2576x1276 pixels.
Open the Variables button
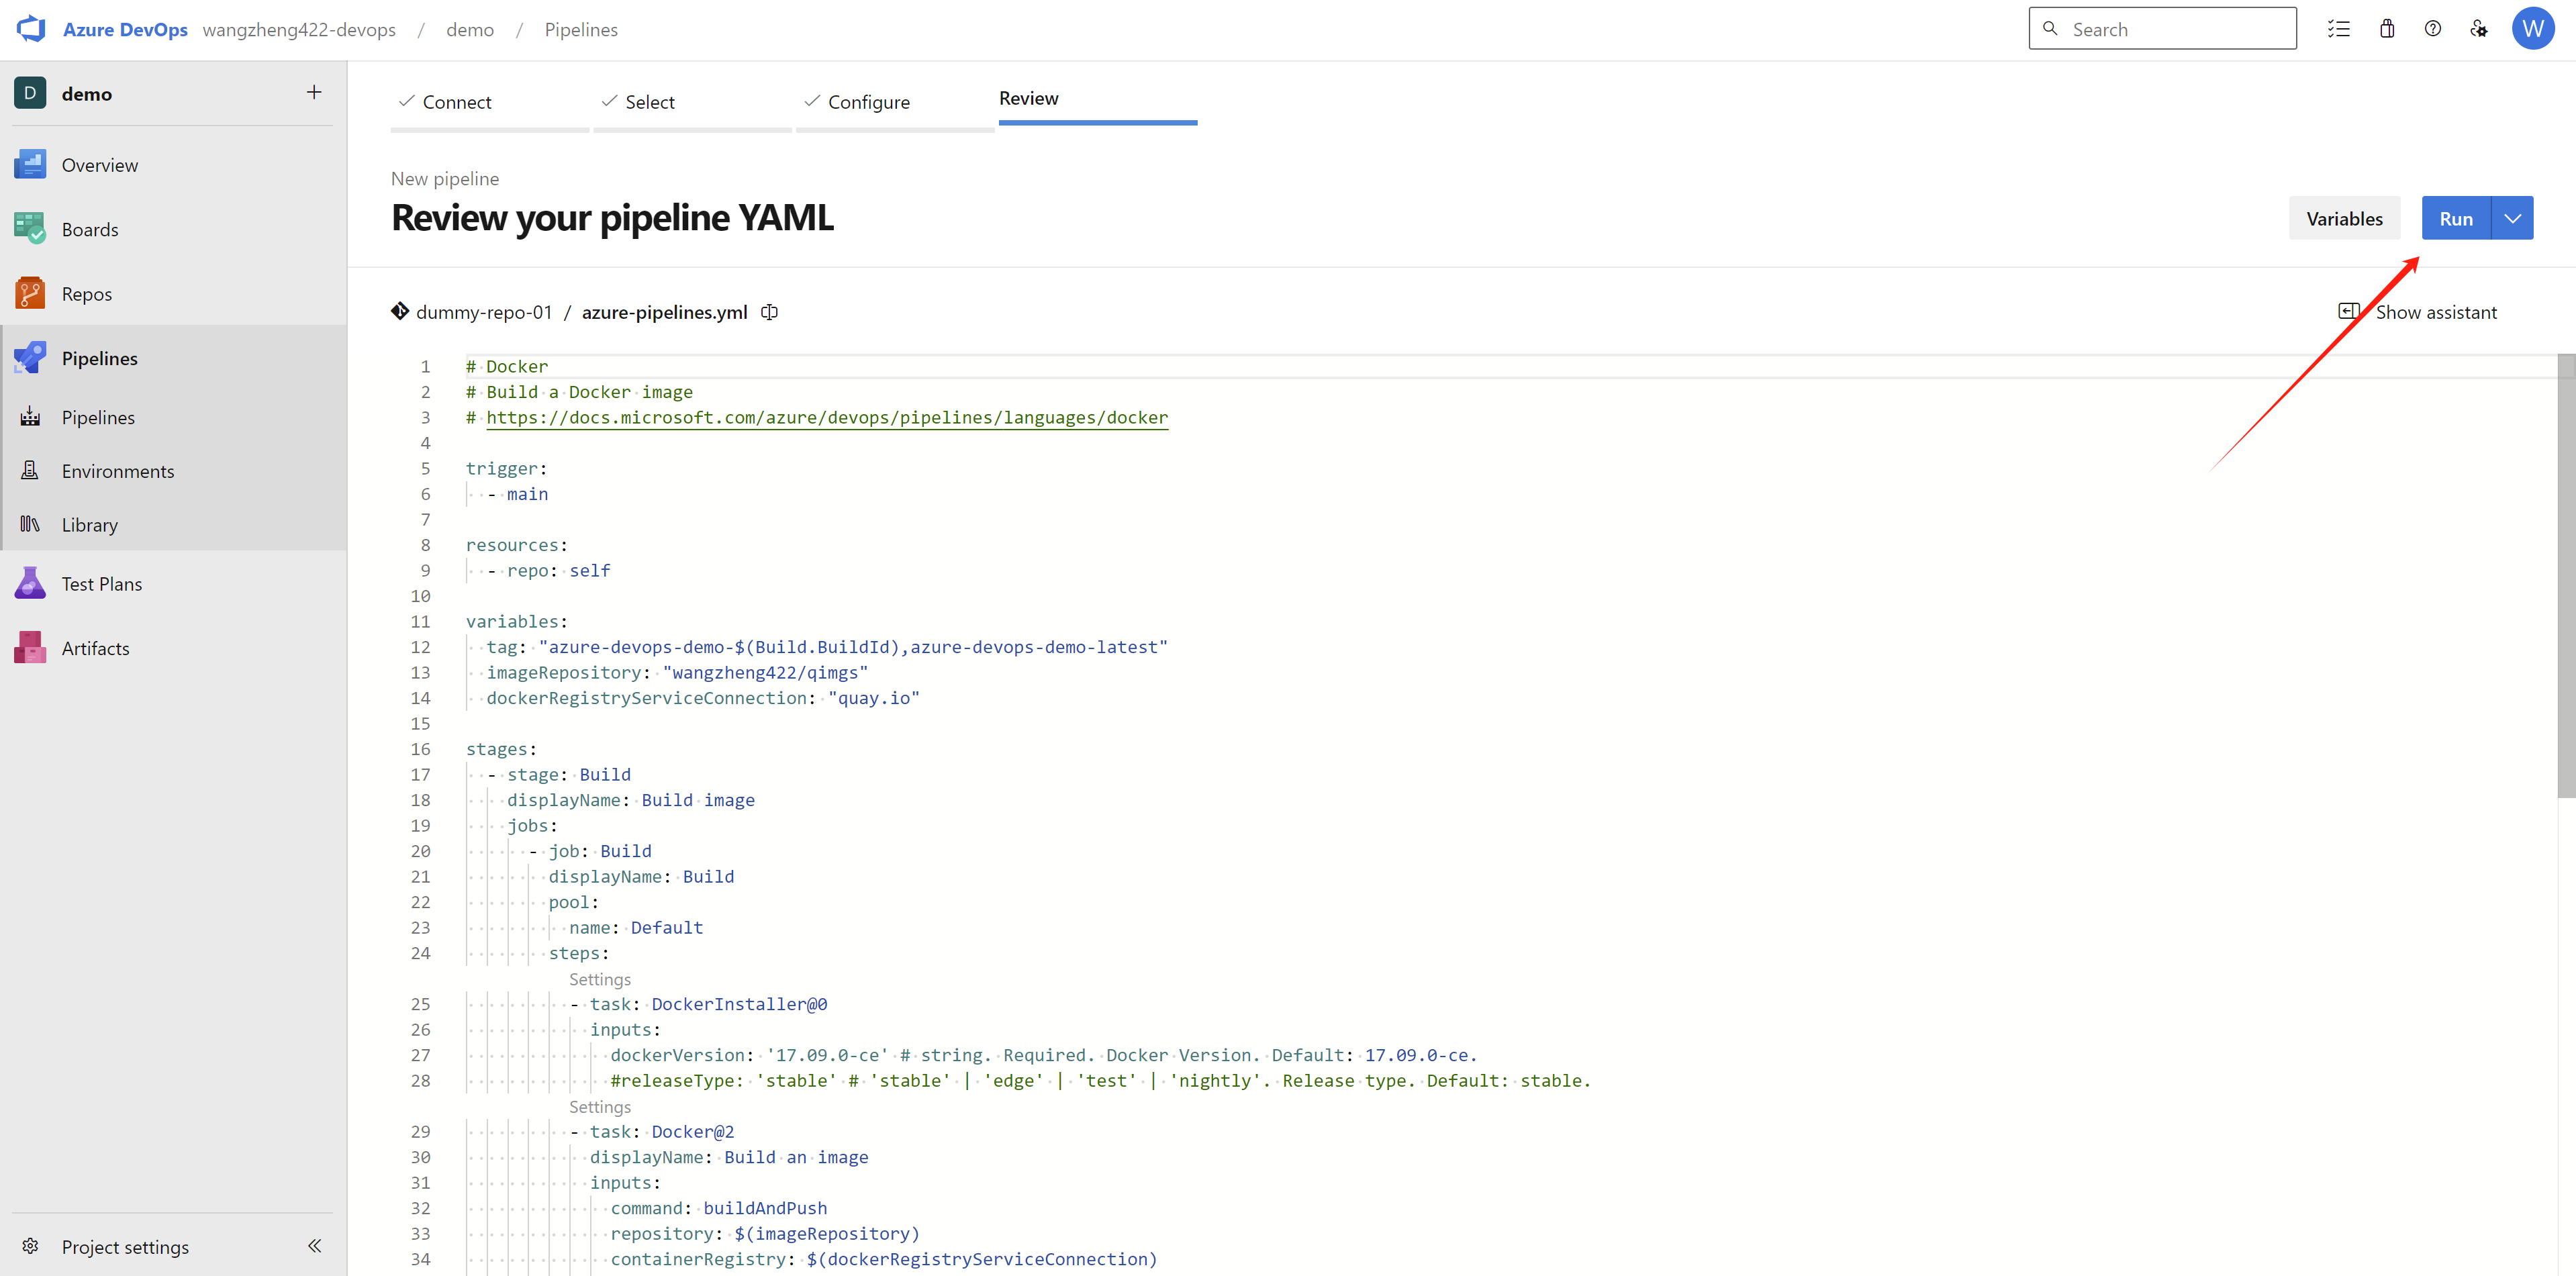point(2344,218)
